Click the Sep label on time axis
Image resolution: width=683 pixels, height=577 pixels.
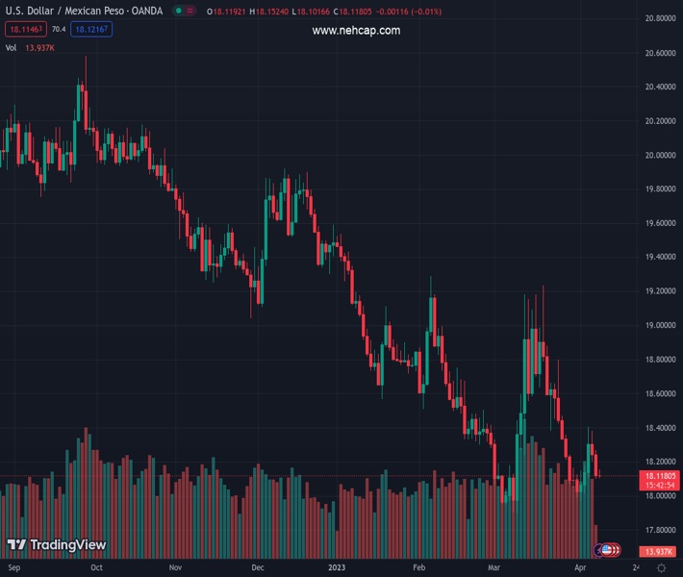coord(13,567)
